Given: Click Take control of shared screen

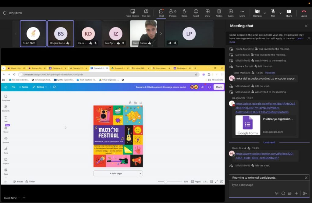Looking at the screenshot, I should [x=133, y=13].
